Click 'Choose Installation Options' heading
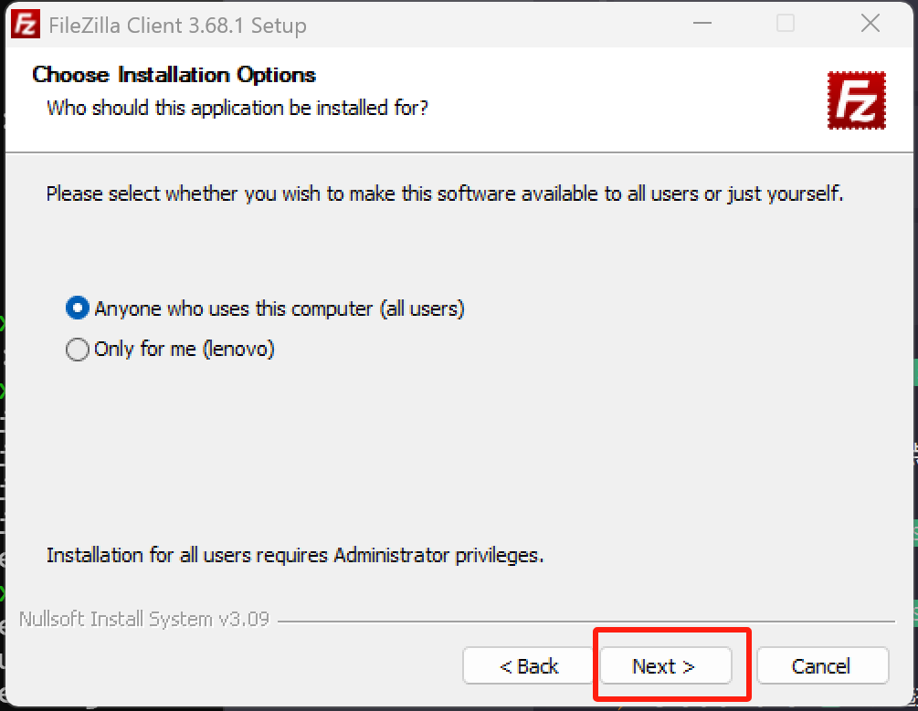The height and width of the screenshot is (711, 918). 174,75
